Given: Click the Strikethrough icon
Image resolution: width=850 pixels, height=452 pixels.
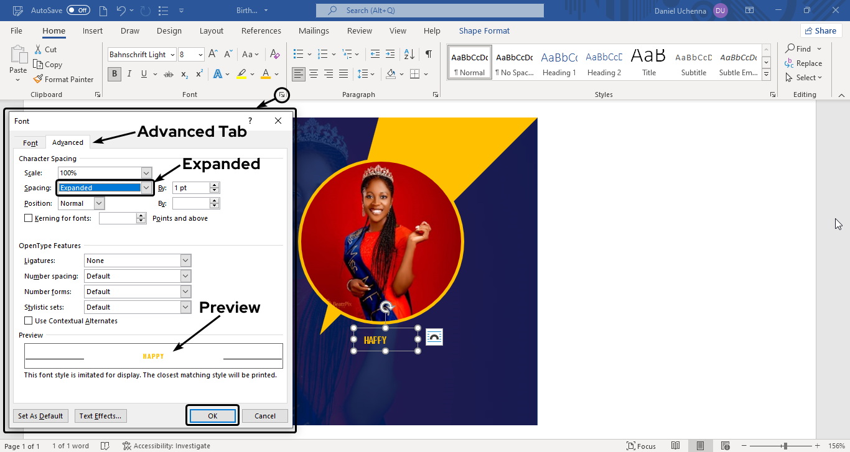Looking at the screenshot, I should [168, 74].
